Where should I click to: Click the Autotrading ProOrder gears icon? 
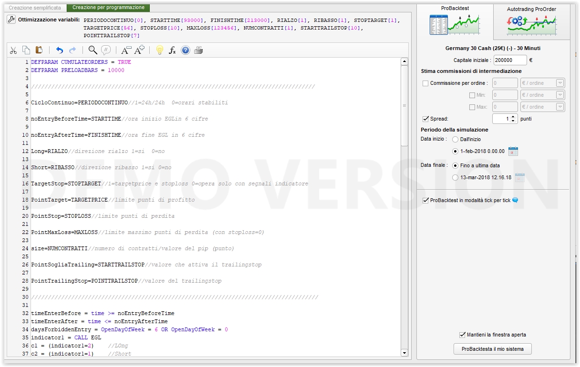coord(532,25)
